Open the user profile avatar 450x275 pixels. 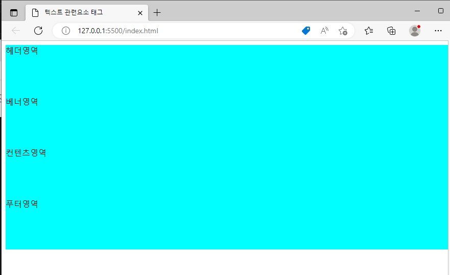tap(415, 31)
